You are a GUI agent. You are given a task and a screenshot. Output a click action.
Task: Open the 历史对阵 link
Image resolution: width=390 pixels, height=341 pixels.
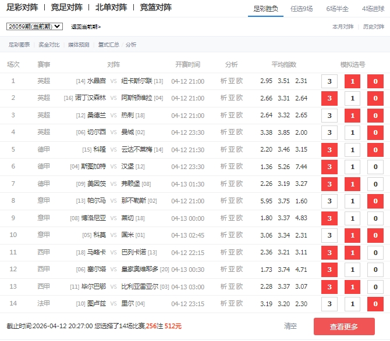click(x=374, y=27)
